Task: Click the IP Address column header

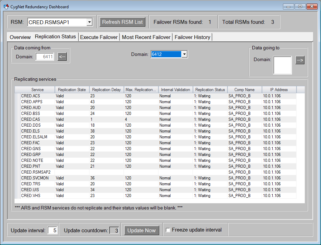Action: click(279, 90)
